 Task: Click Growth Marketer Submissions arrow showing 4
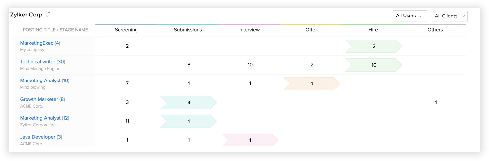click(x=188, y=103)
